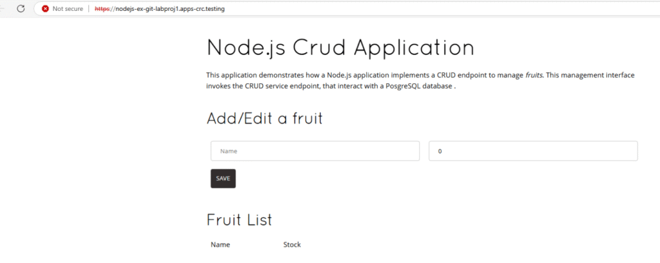Click the red Not secure warning icon
The image size is (660, 263).
pyautogui.click(x=45, y=9)
